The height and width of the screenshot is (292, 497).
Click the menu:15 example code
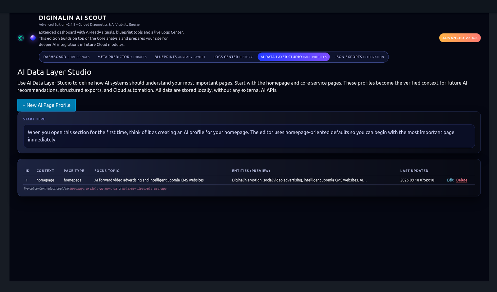coord(111,189)
